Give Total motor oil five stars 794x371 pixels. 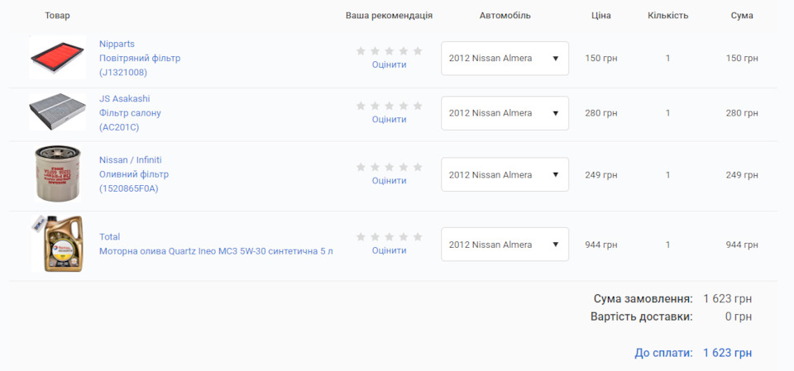[418, 237]
